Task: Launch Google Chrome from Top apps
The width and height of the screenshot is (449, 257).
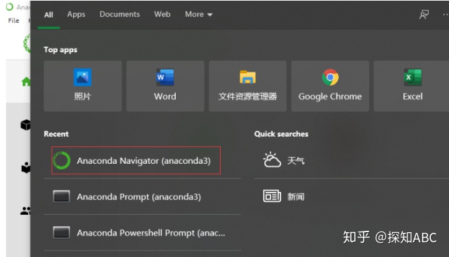Action: point(330,86)
